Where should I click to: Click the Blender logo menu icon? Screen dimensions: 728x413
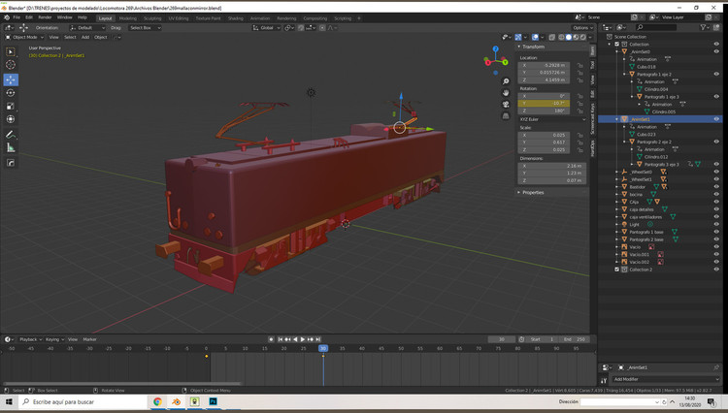pos(7,17)
